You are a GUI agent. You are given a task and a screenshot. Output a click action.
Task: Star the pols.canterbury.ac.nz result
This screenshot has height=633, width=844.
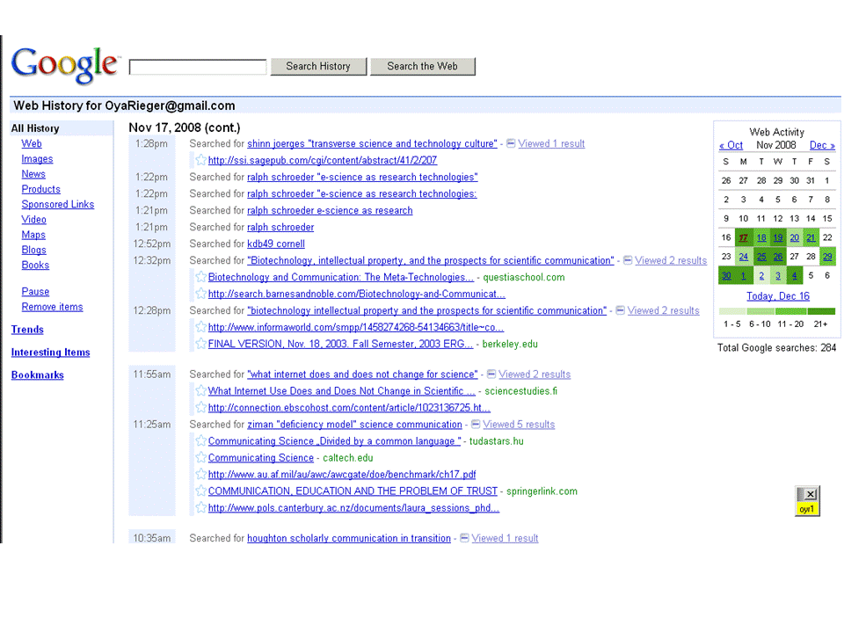tap(200, 507)
